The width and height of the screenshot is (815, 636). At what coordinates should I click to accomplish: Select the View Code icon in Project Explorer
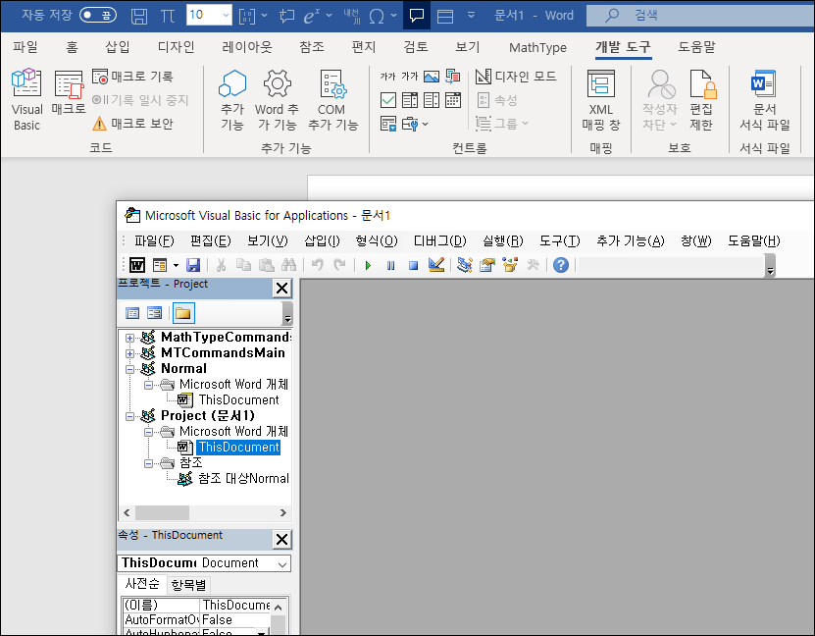pyautogui.click(x=132, y=312)
